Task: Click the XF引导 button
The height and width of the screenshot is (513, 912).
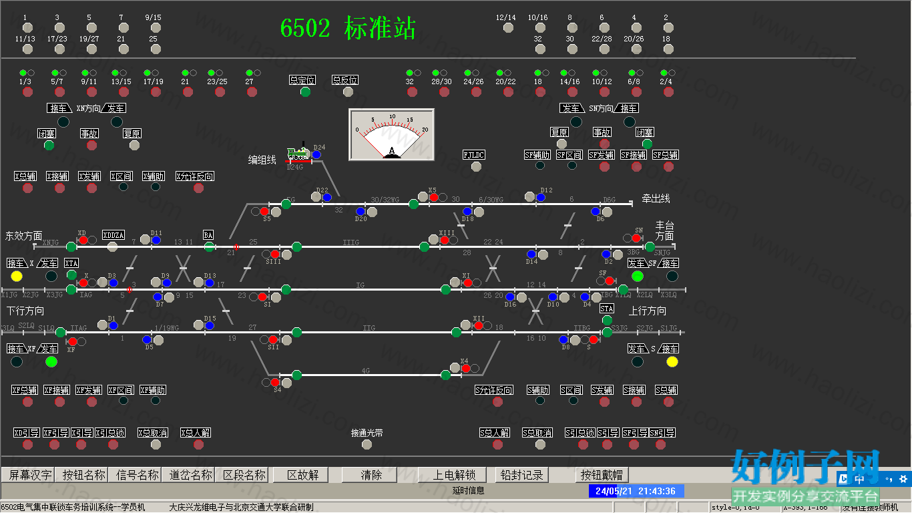Action: click(x=55, y=444)
